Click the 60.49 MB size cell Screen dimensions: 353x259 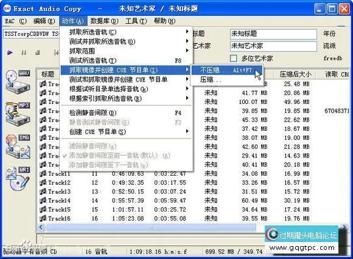pos(254,200)
